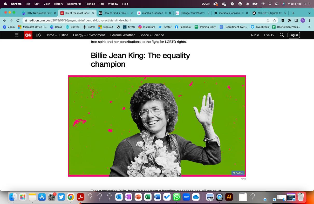Expand the tab search dropdown chevron
The image size is (314, 204).
pos(309,13)
